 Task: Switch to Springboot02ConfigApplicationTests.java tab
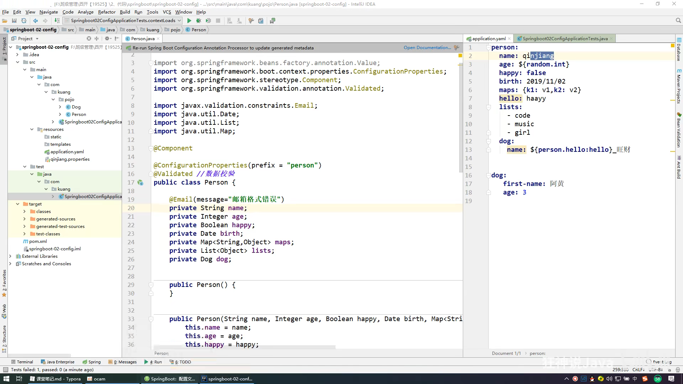click(565, 38)
